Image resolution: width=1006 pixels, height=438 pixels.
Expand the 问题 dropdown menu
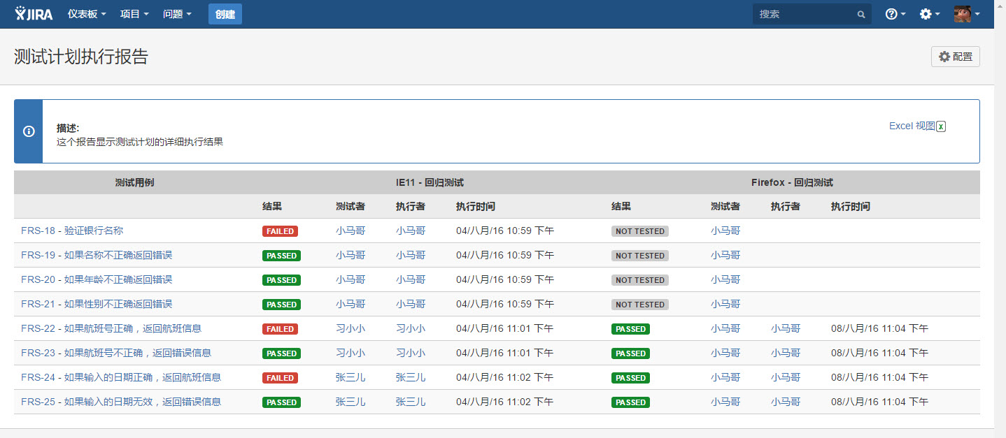(177, 14)
